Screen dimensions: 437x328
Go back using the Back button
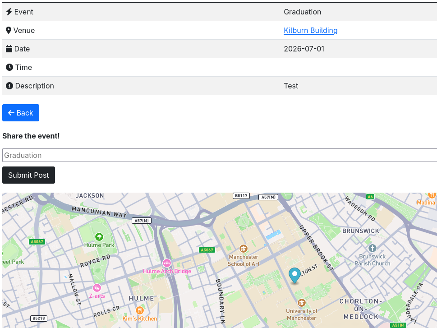click(21, 113)
